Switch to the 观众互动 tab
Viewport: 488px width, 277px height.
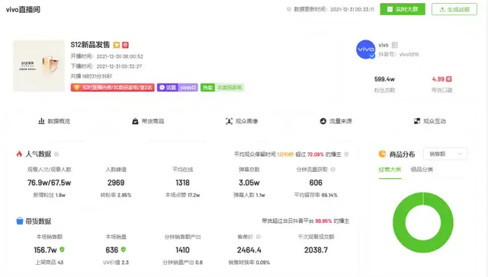tap(430, 121)
